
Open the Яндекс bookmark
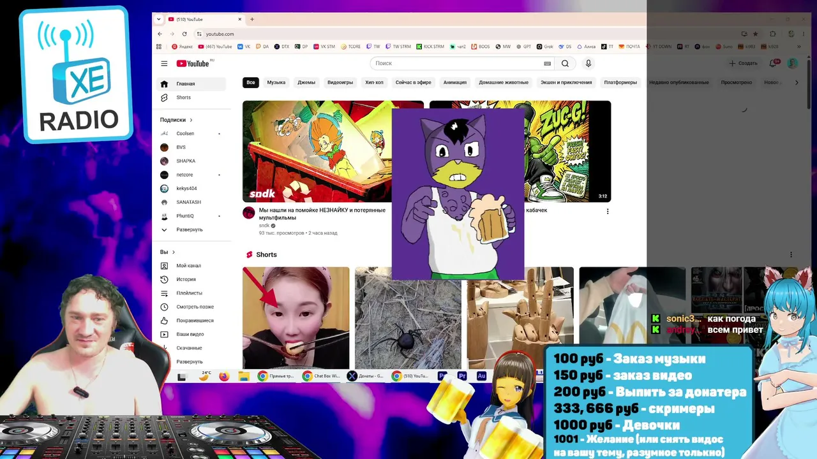coord(183,47)
